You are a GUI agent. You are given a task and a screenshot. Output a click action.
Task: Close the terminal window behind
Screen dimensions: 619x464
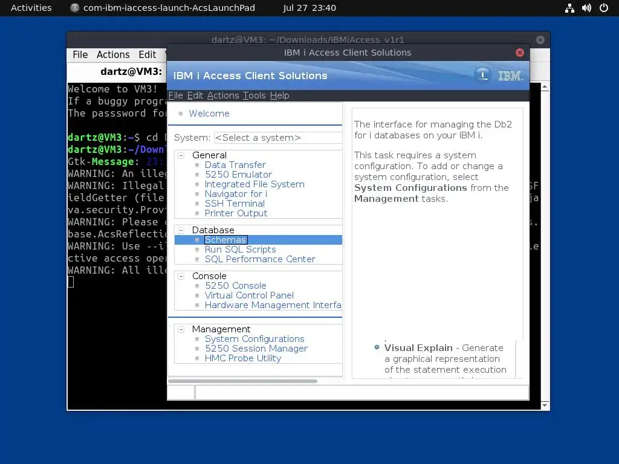540,40
